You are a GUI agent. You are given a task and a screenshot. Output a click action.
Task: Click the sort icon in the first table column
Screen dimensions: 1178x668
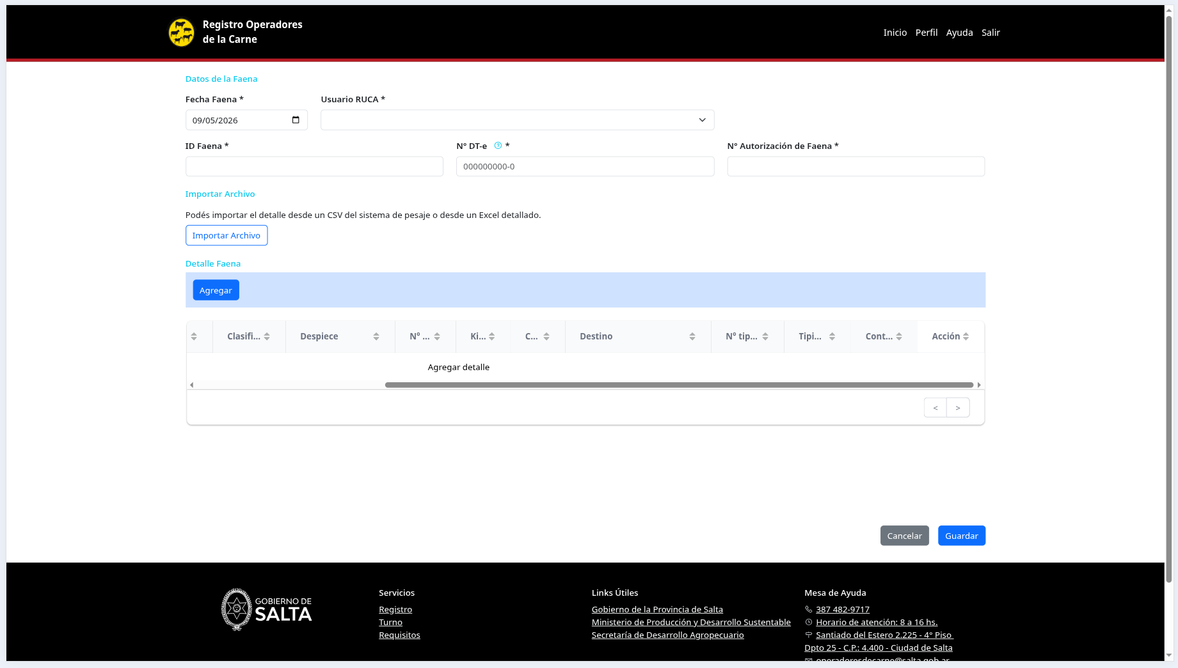point(194,337)
